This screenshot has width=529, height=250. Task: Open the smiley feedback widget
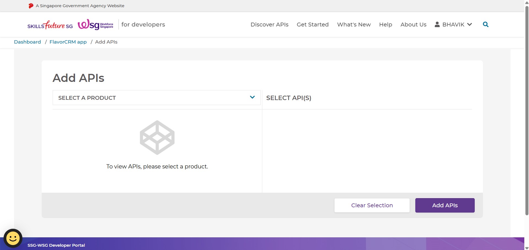pos(13,238)
